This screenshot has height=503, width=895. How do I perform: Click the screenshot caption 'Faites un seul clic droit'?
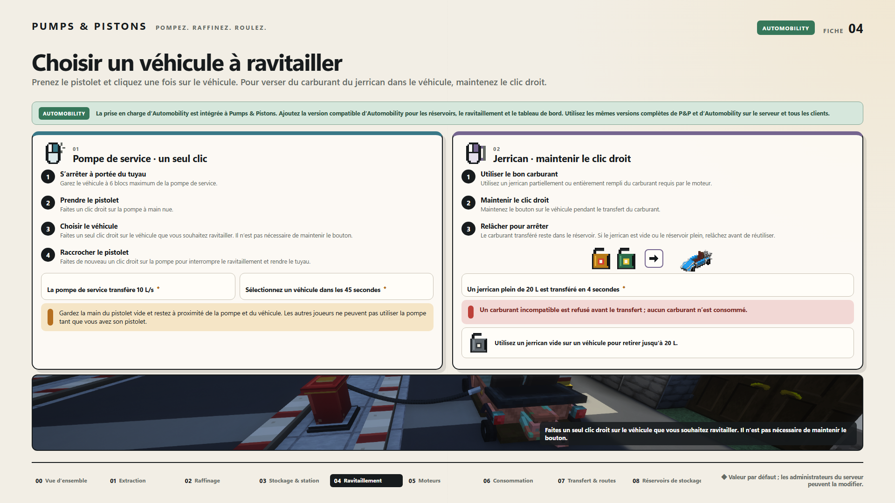point(697,434)
